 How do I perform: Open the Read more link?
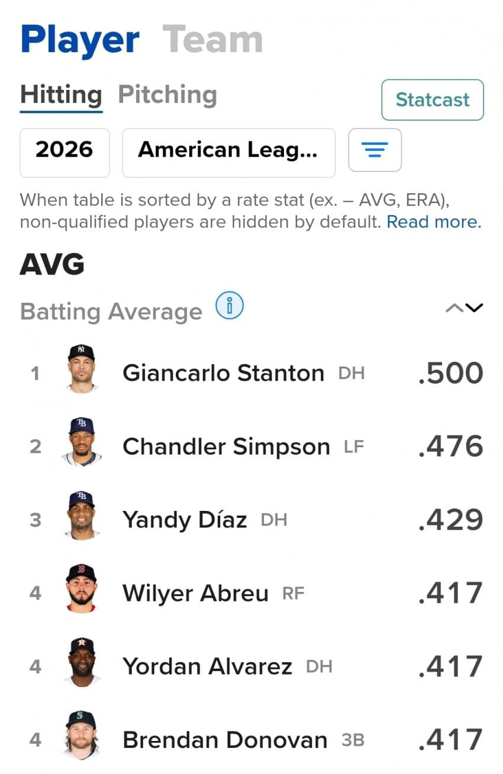[434, 222]
